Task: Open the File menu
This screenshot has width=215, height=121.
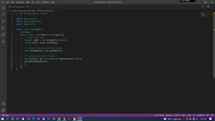Action: pos(7,2)
